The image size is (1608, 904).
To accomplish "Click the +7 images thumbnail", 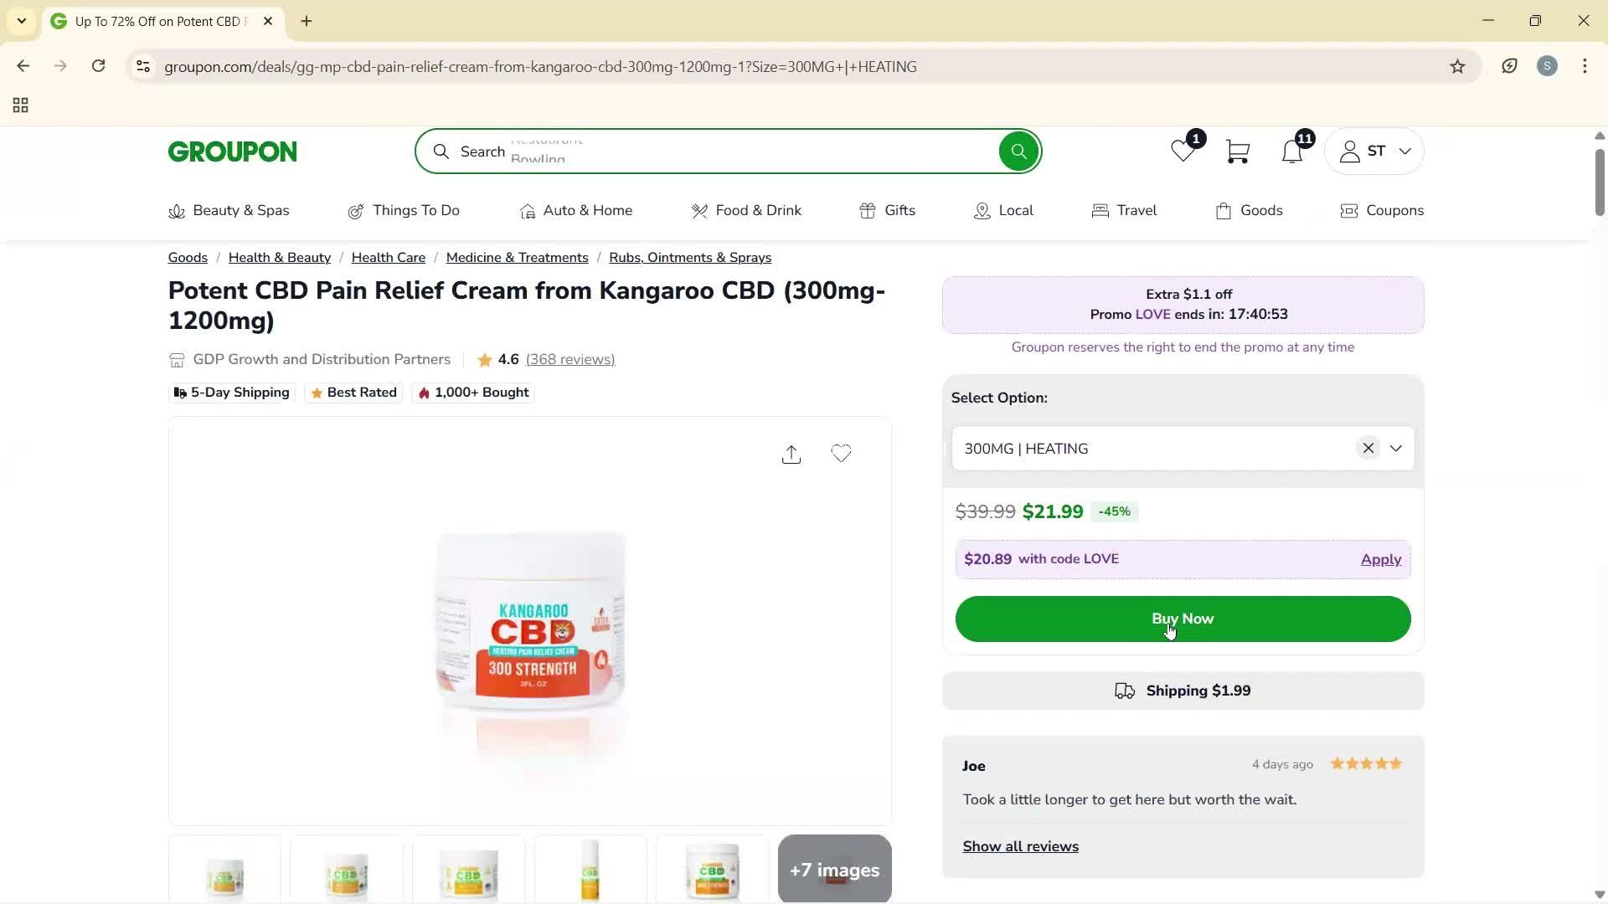I will tap(834, 870).
